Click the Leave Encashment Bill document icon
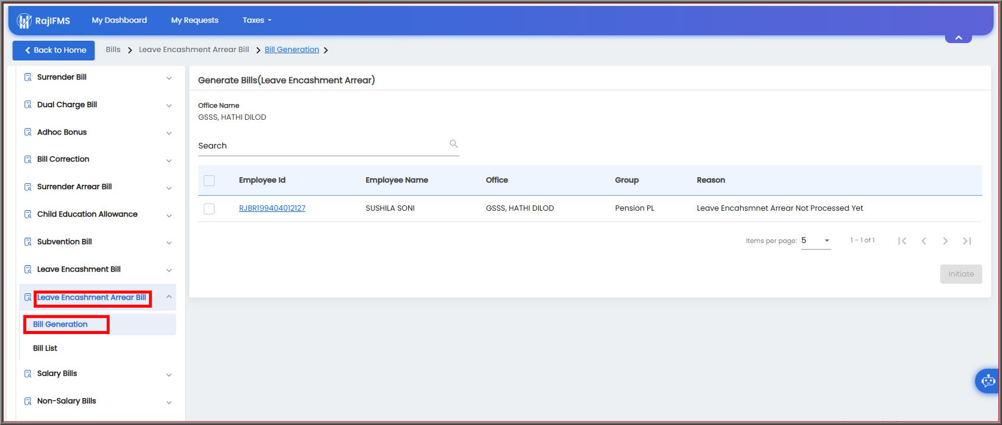This screenshot has height=425, width=1002. (28, 269)
